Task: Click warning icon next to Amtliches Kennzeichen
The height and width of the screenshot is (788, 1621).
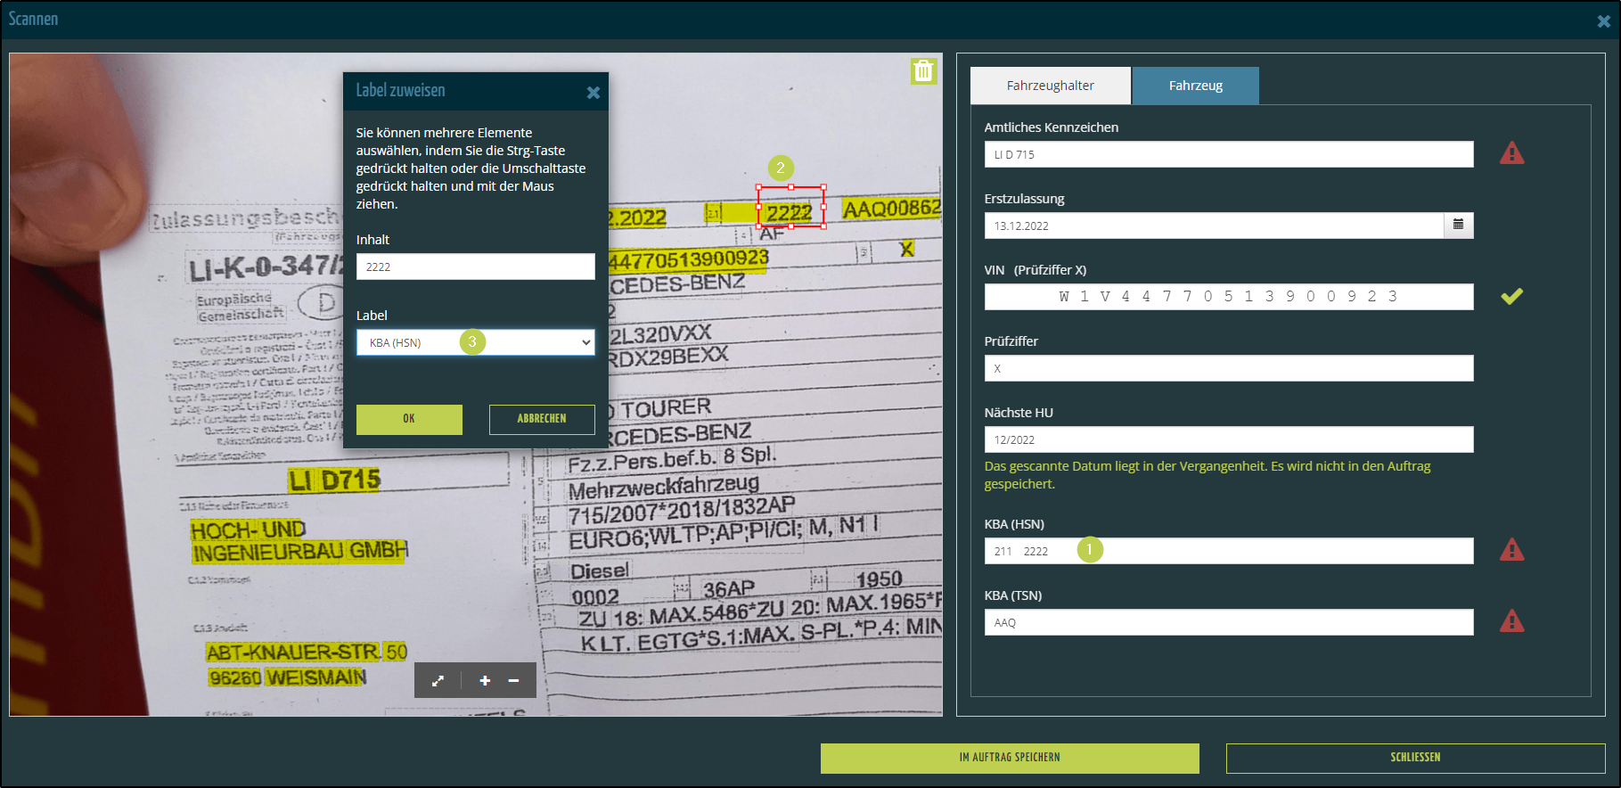Action: click(x=1511, y=153)
